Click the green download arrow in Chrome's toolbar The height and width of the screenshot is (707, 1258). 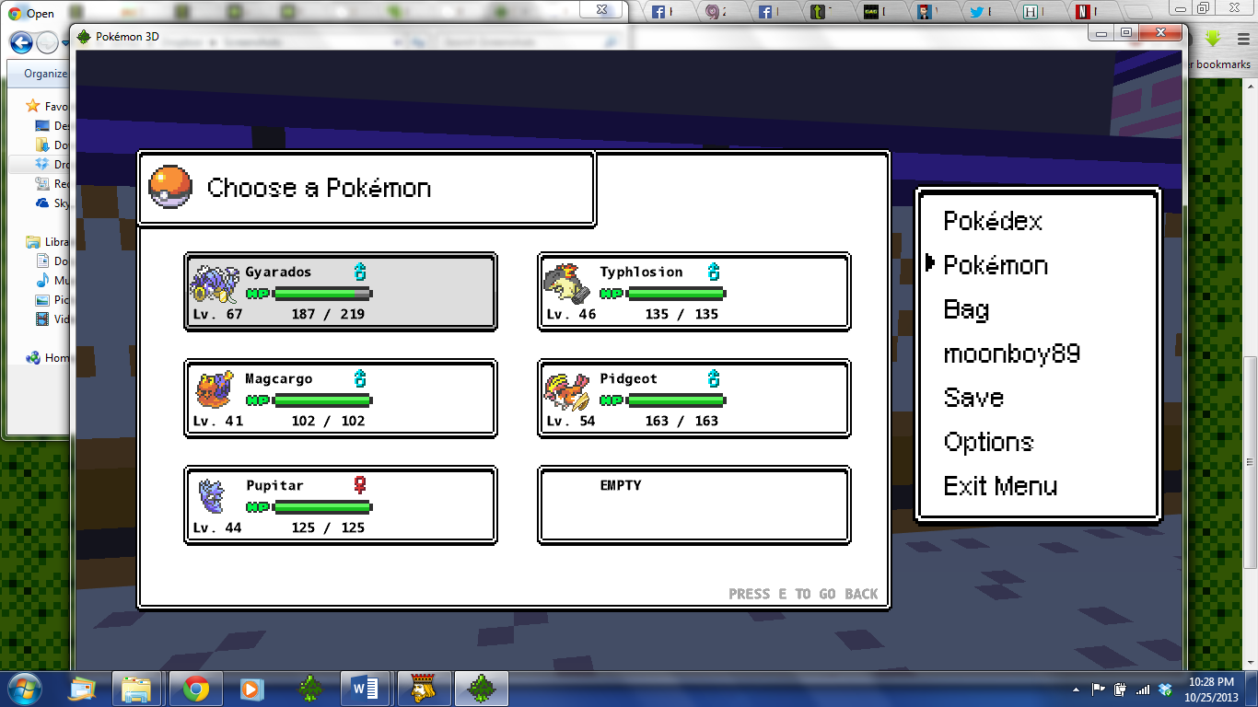(x=1213, y=39)
